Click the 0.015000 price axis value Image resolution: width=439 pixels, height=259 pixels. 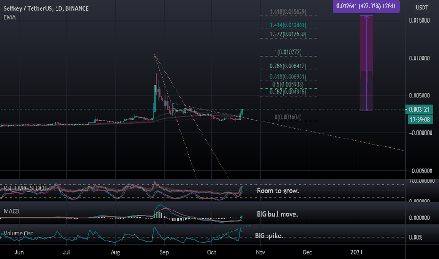tap(419, 20)
